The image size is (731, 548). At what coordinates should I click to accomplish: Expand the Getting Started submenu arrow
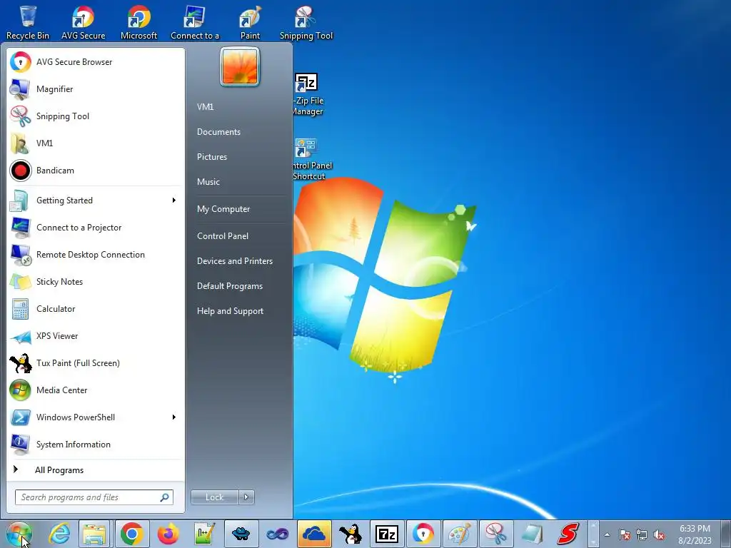coord(174,201)
